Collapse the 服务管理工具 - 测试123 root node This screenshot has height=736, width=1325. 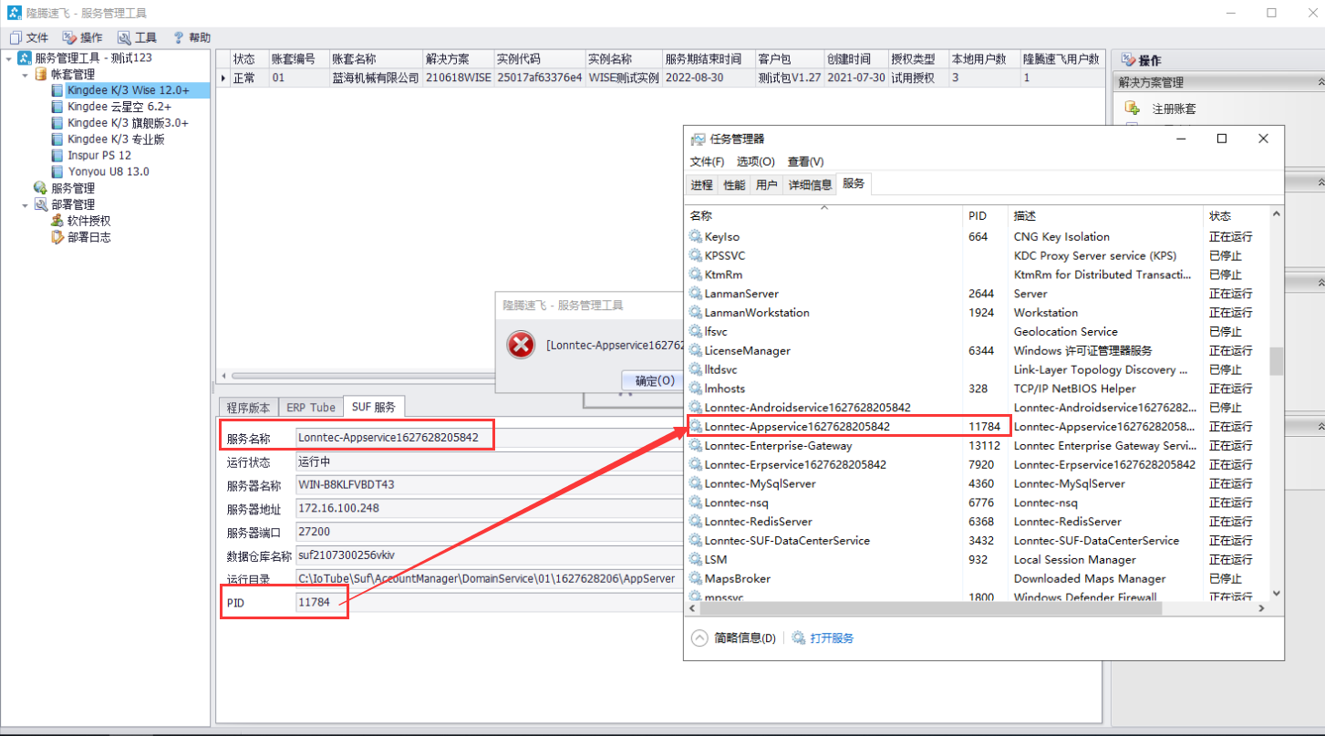coord(9,57)
